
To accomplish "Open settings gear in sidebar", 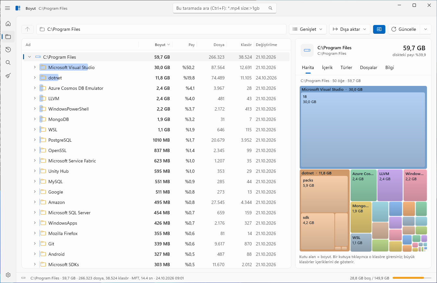I will [8, 275].
